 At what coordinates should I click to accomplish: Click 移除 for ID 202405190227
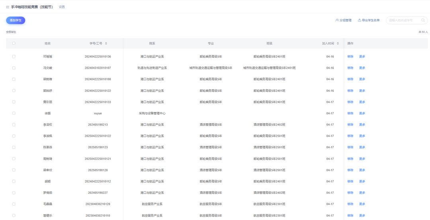click(350, 193)
